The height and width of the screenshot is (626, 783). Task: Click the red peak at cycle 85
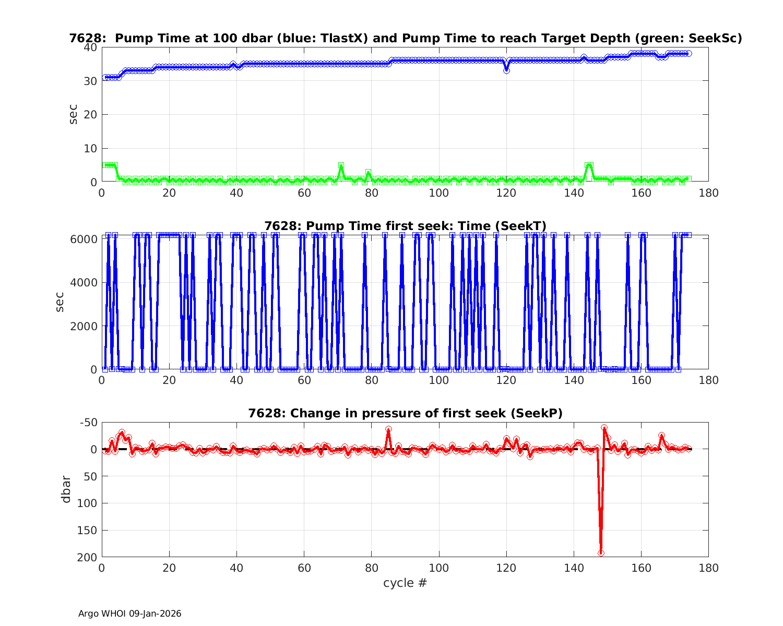(x=388, y=429)
